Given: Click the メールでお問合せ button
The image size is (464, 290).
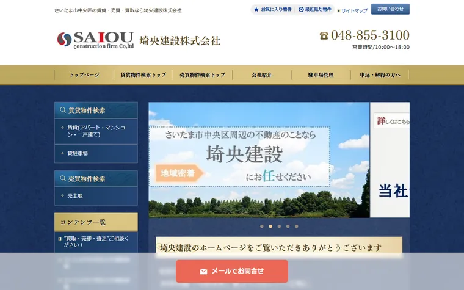Looking at the screenshot, I should (232, 271).
